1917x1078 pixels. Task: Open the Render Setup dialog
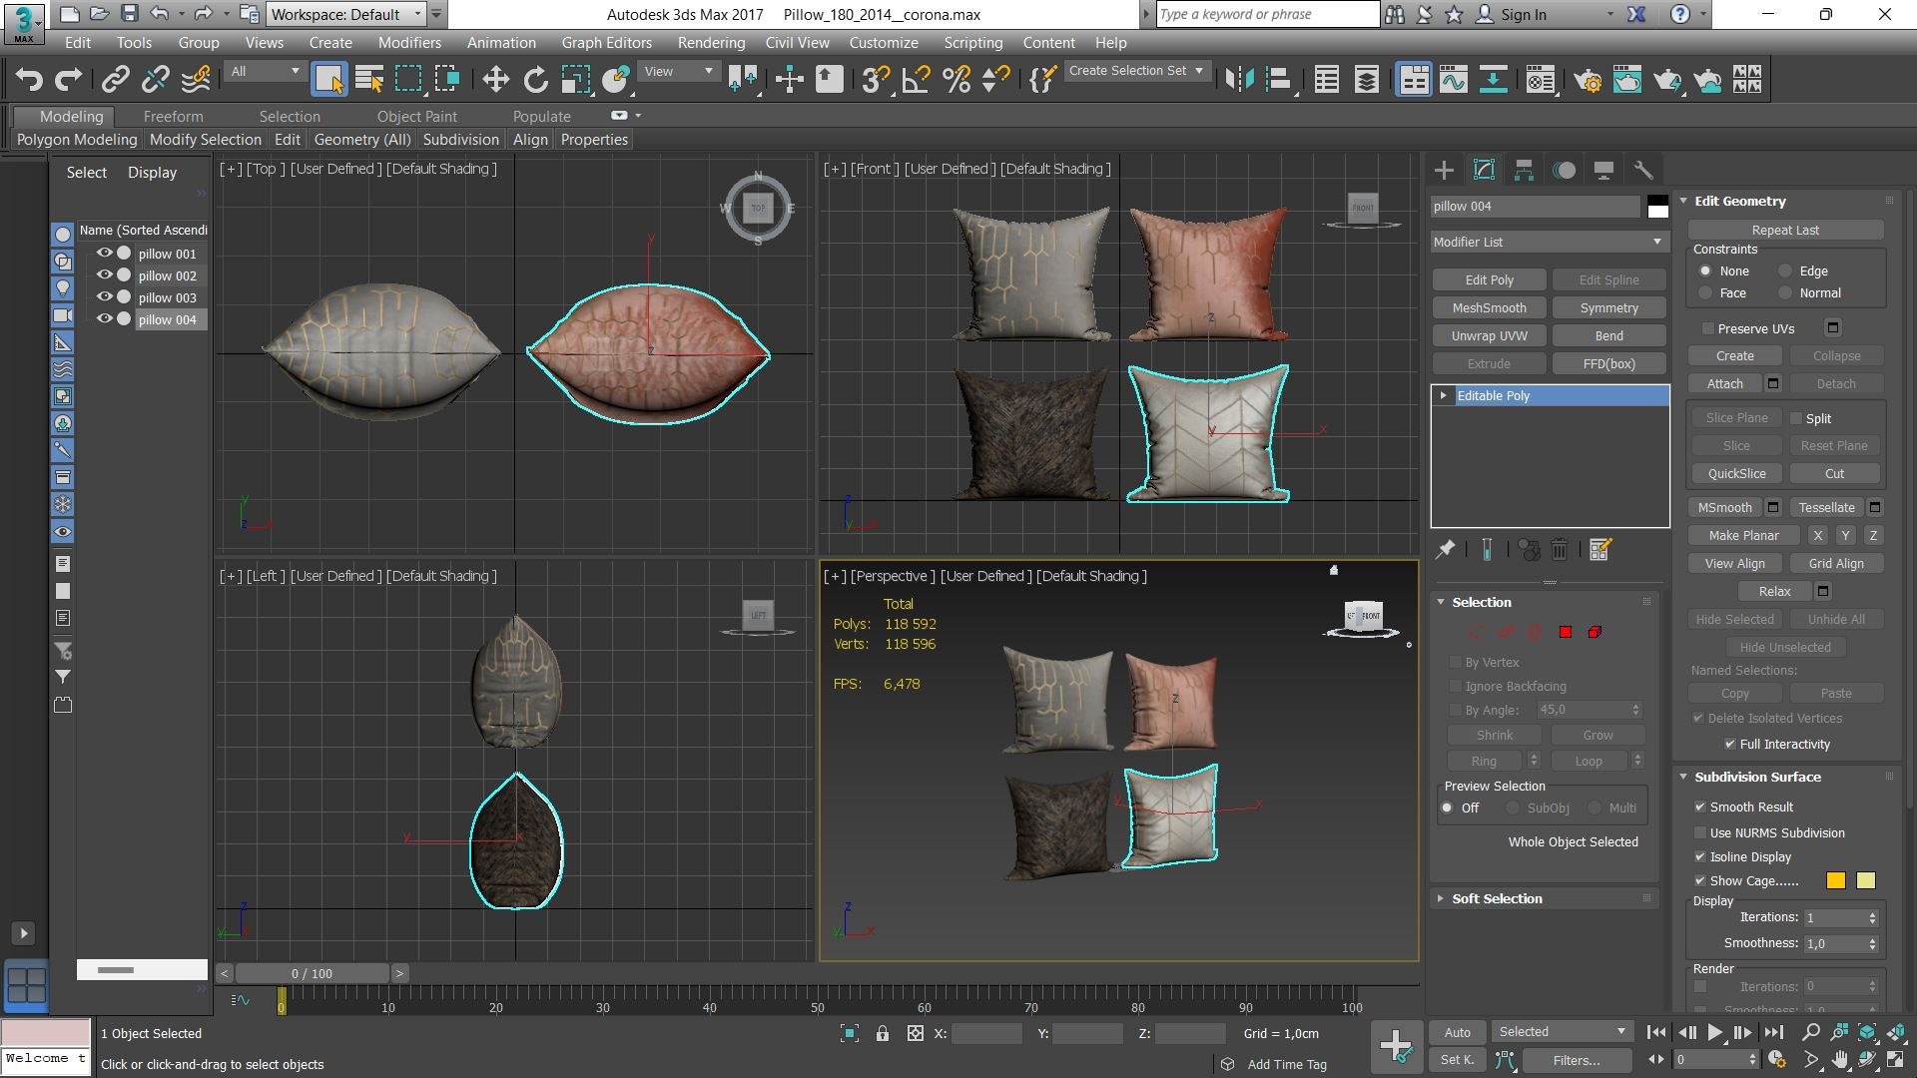coord(1588,80)
